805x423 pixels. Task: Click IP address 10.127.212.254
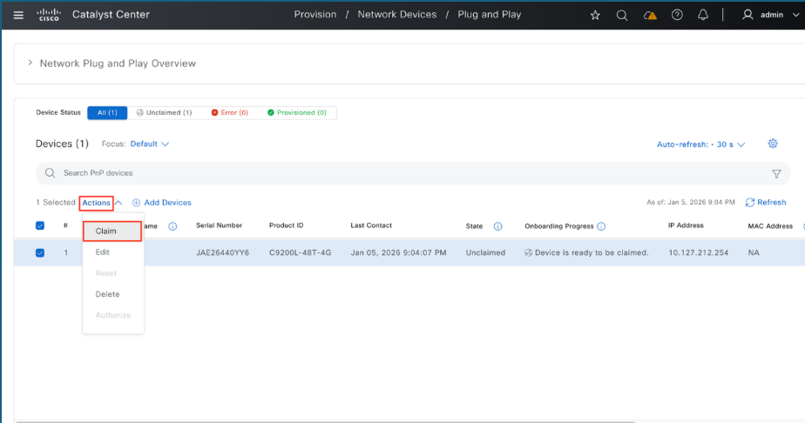pos(698,252)
